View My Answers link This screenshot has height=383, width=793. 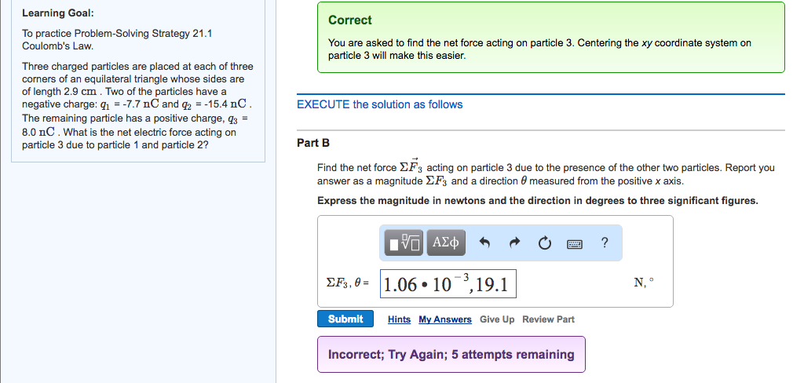click(x=445, y=319)
